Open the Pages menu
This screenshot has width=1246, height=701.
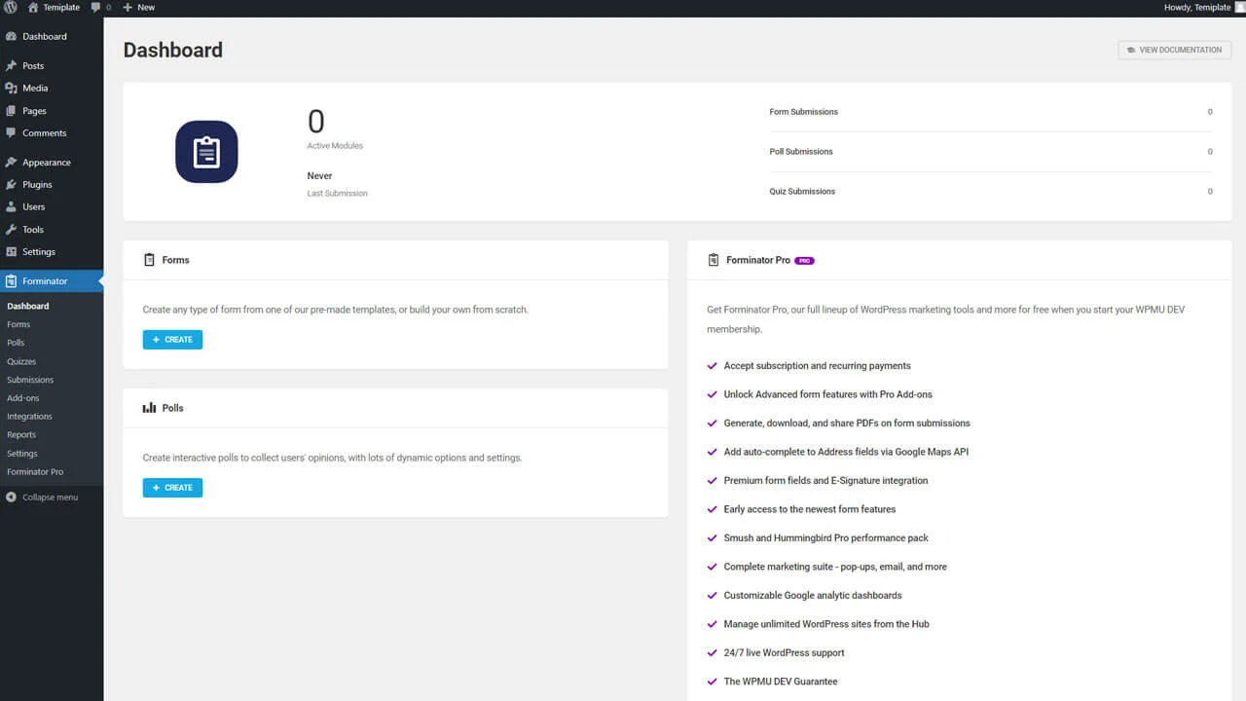[x=52, y=111]
